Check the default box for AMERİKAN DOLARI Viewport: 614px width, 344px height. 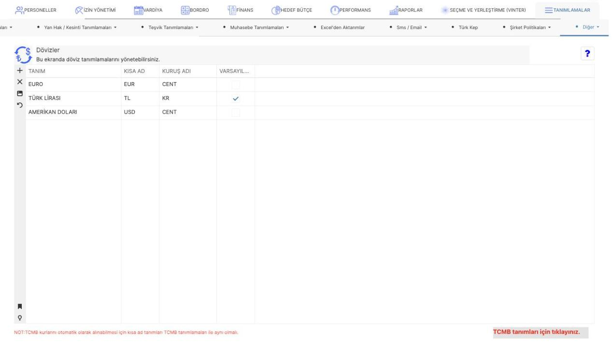[236, 113]
